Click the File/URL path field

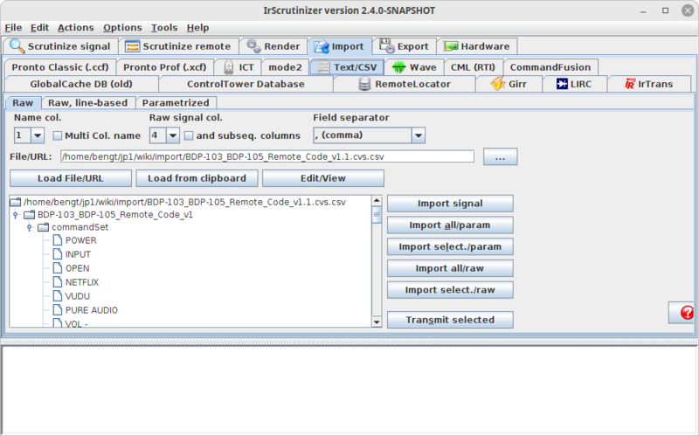click(267, 156)
